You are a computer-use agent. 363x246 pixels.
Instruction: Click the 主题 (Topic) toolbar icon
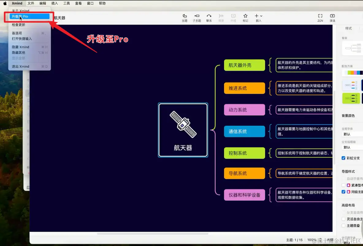(185, 16)
